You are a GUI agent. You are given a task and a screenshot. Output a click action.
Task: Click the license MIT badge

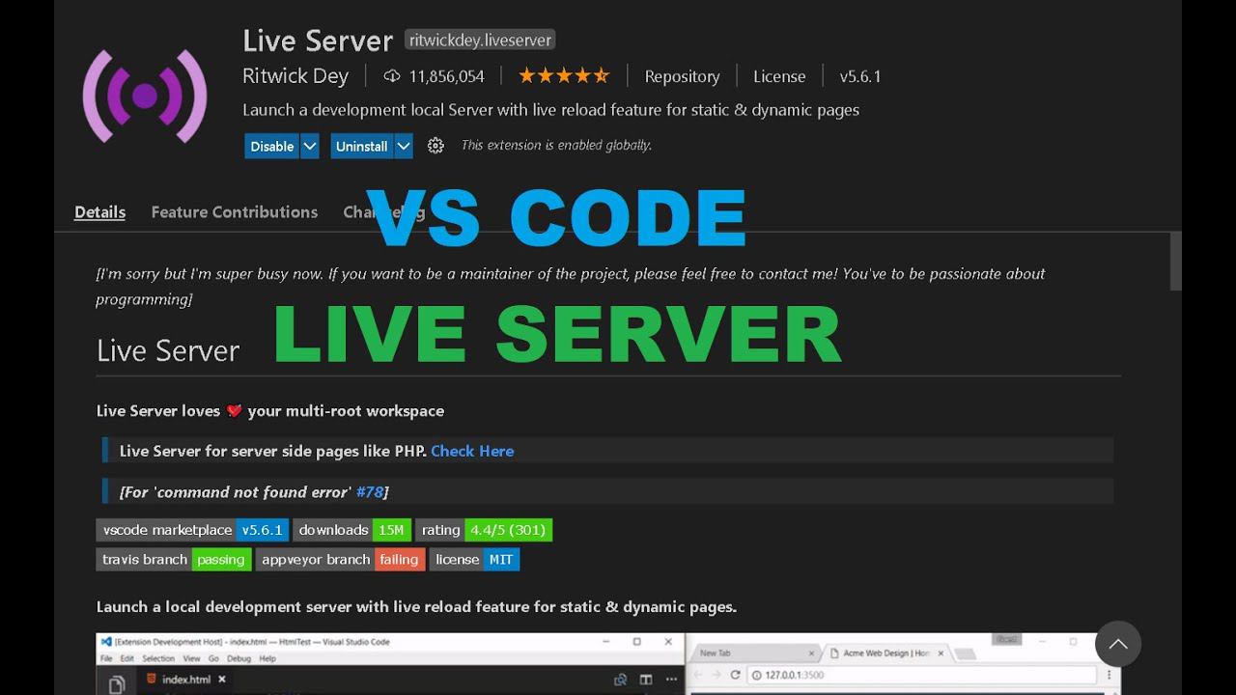(474, 559)
